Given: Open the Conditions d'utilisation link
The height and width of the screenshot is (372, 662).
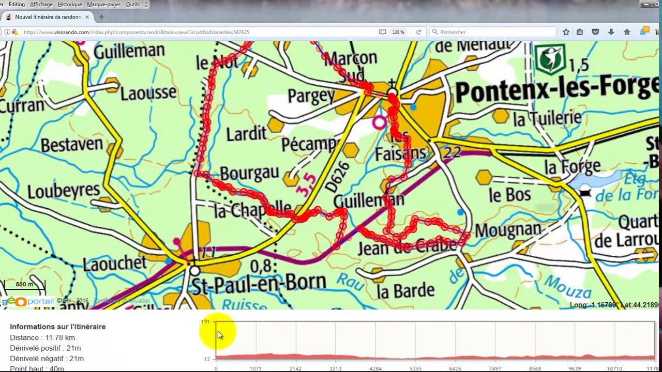Looking at the screenshot, I should pyautogui.click(x=122, y=301).
